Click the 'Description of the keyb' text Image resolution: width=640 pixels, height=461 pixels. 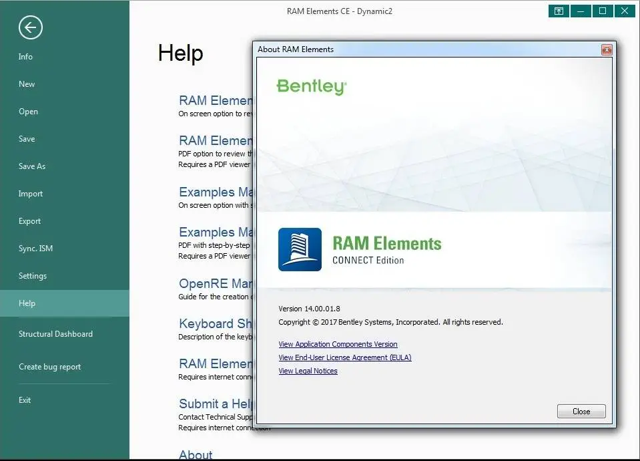(216, 337)
